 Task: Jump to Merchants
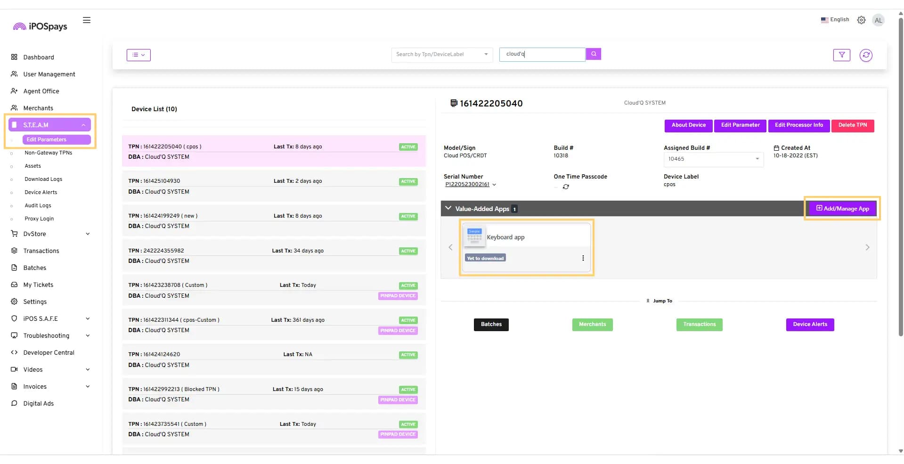(x=592, y=325)
